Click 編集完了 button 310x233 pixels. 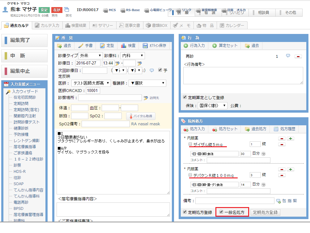[24, 40]
